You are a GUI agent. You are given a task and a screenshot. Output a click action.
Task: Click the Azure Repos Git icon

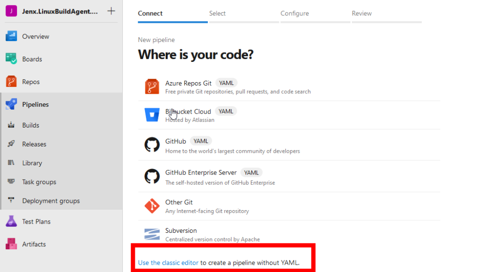tap(152, 86)
